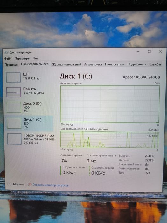Click the disk transfer rate graph

[109, 139]
